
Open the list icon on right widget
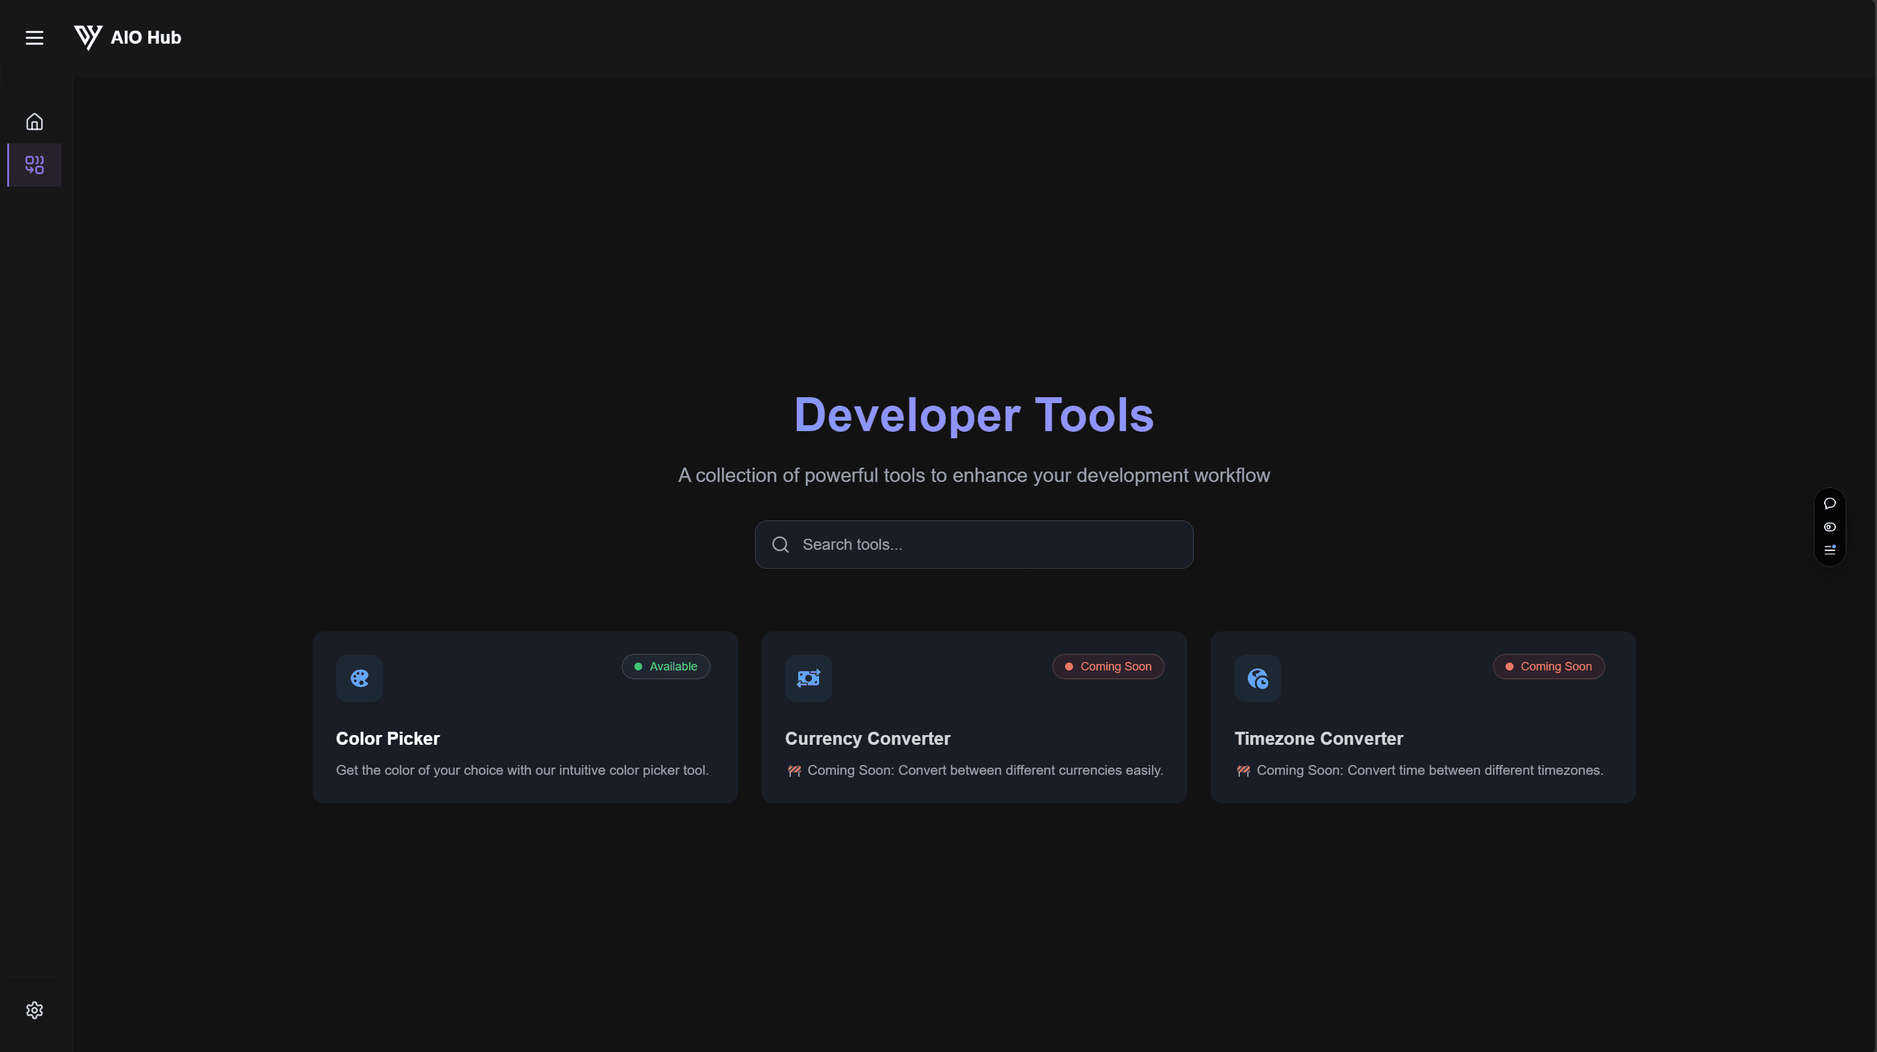click(x=1829, y=550)
